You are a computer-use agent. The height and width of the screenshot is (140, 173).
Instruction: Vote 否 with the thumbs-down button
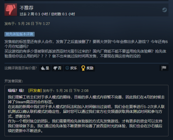tap(57, 68)
